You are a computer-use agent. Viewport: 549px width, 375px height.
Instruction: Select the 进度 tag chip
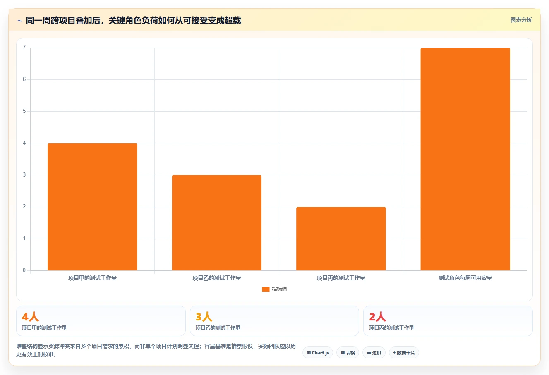pyautogui.click(x=374, y=353)
